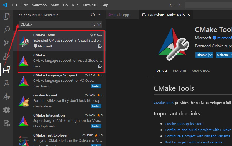Open the Search view in activity bar
The height and width of the screenshot is (146, 232).
pos(6,30)
